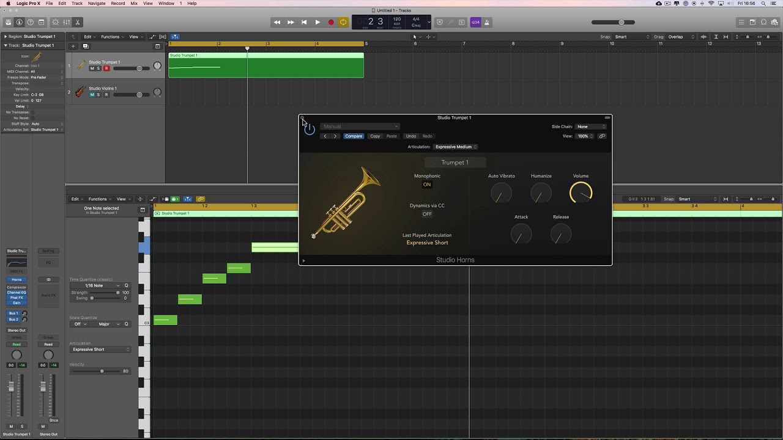Open the Manual preset dropdown in plugin
Viewport: 783px width, 440px height.
click(x=360, y=127)
